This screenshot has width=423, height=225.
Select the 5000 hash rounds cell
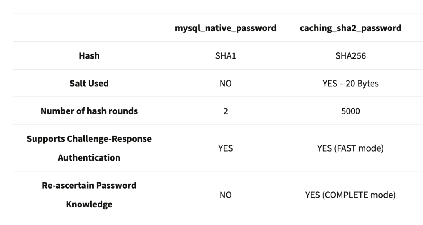click(351, 111)
